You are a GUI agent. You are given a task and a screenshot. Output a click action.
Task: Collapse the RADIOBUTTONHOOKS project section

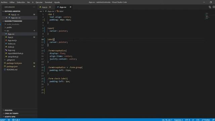click(13, 21)
